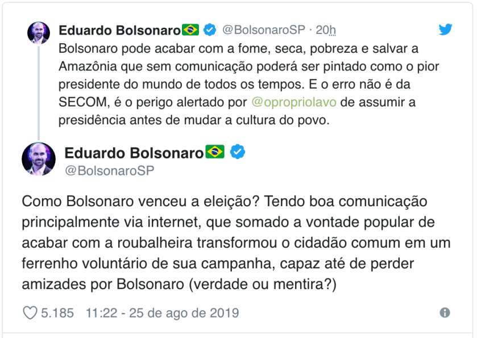Click the 20h timestamp of the parent tweet
The height and width of the screenshot is (338, 477).
pyautogui.click(x=326, y=30)
